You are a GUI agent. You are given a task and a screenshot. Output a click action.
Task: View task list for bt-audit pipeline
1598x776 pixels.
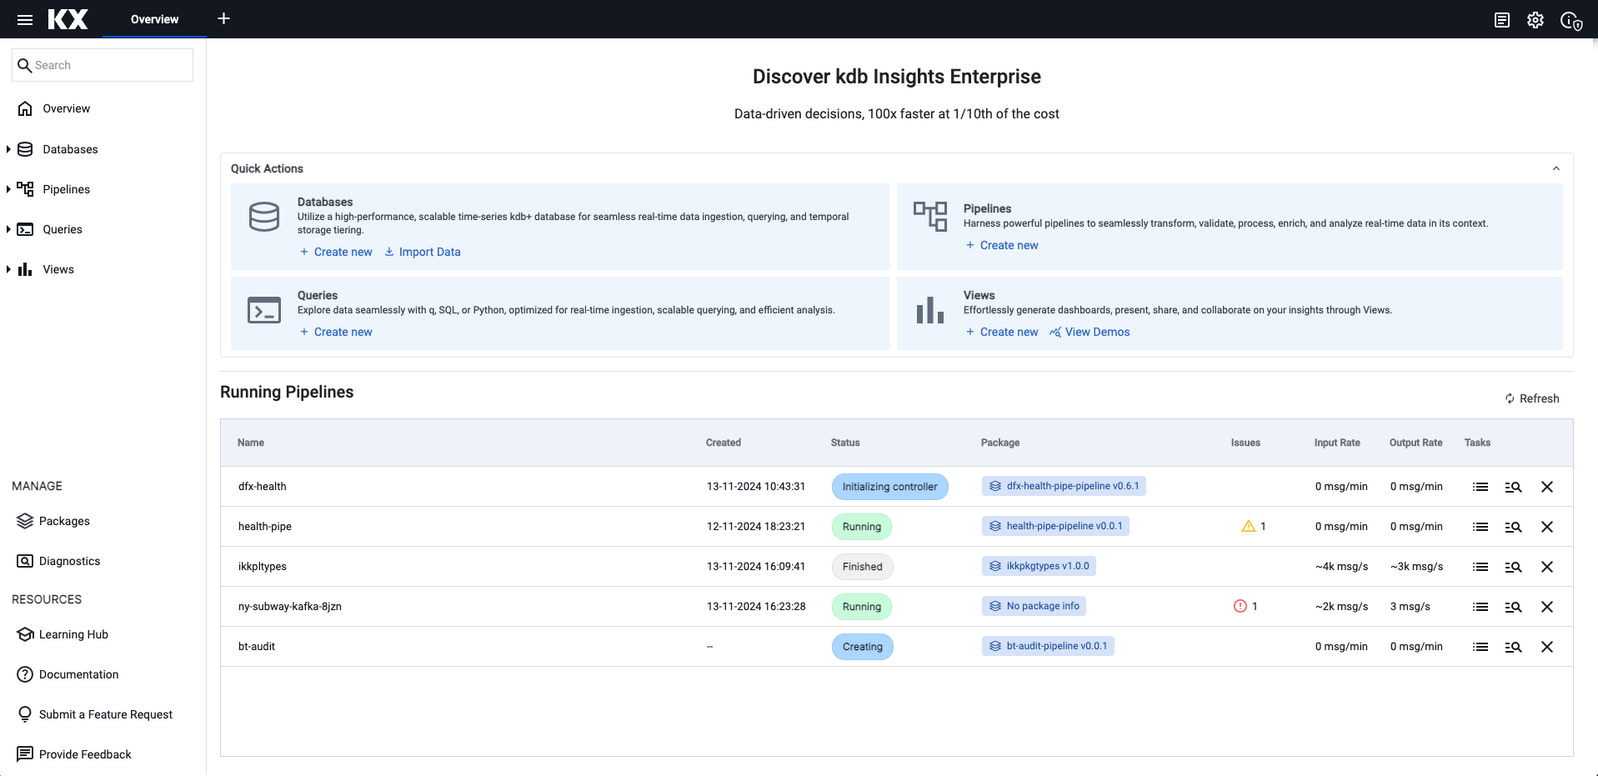point(1480,647)
